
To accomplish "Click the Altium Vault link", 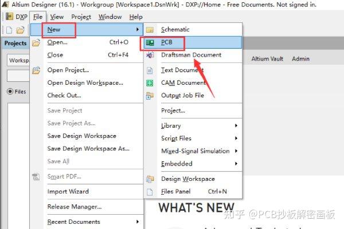I will [x=267, y=59].
